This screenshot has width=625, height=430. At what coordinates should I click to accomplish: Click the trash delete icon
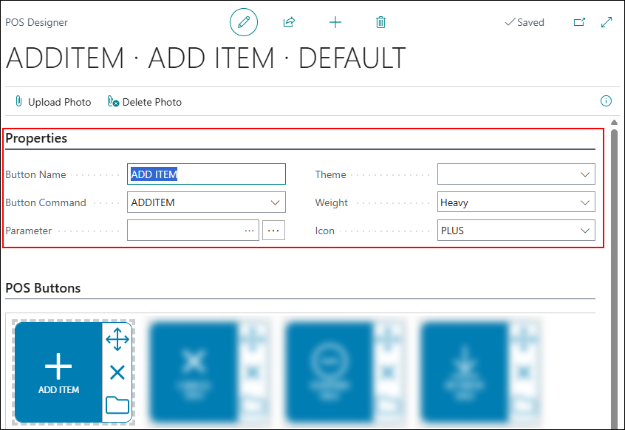[380, 22]
